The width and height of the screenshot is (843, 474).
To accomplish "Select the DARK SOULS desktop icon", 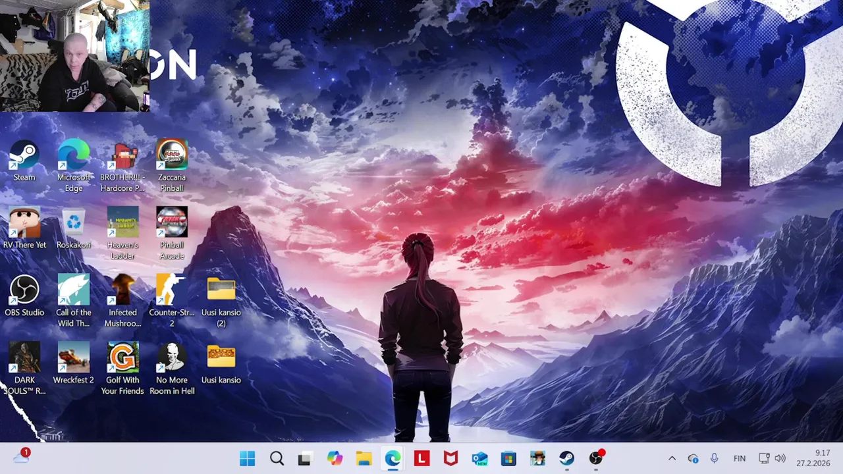I will tap(24, 369).
